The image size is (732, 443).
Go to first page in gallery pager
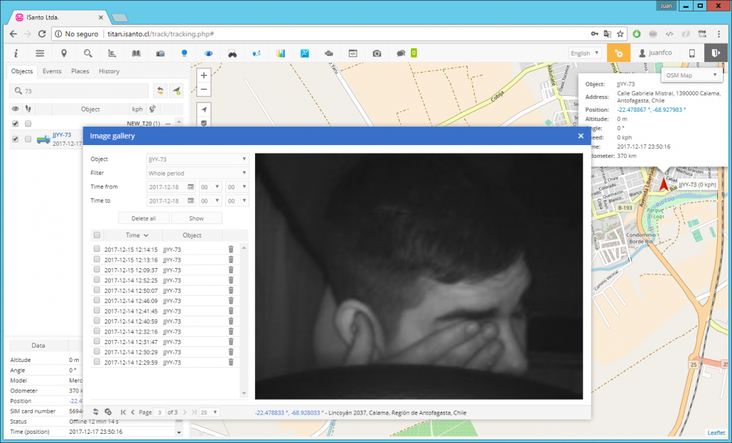coord(124,412)
